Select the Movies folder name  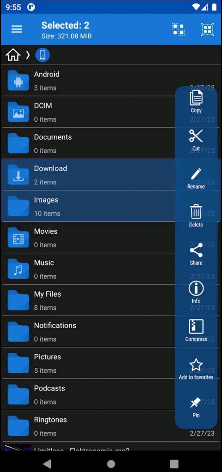click(x=46, y=231)
